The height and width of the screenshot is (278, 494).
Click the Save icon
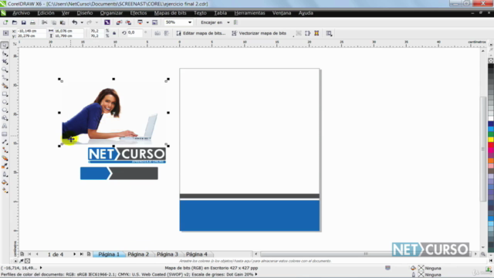(23, 22)
